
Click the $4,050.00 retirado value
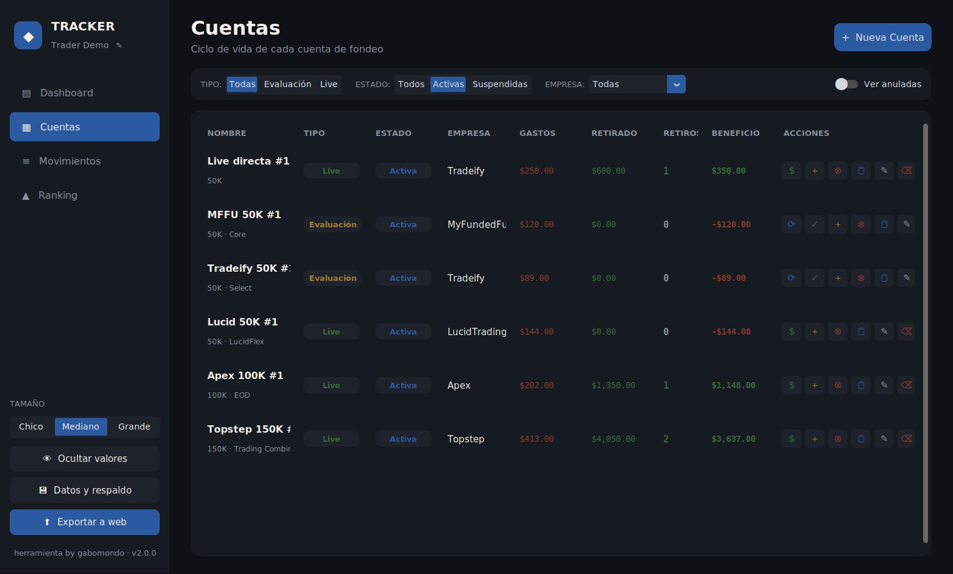pos(613,439)
